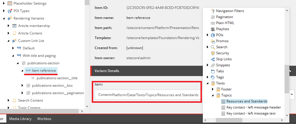Switch to the Media Library tab

21,119
